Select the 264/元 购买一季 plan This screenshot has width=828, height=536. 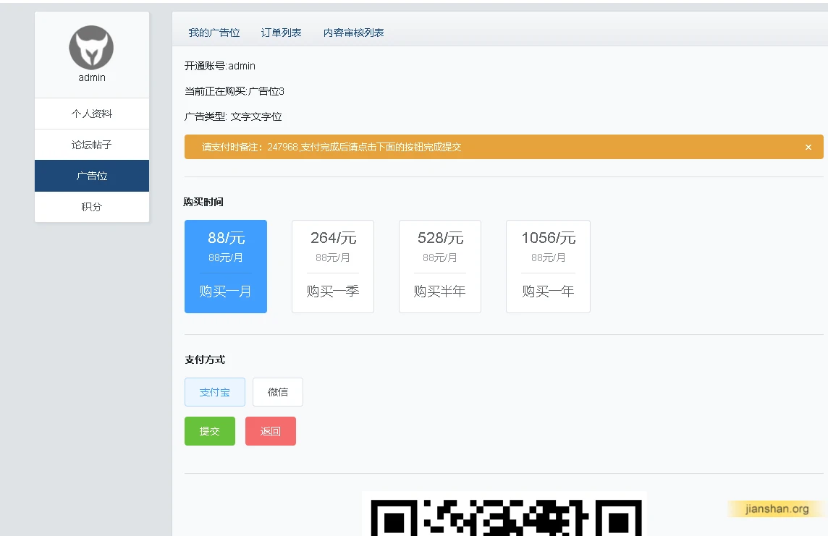click(x=333, y=266)
